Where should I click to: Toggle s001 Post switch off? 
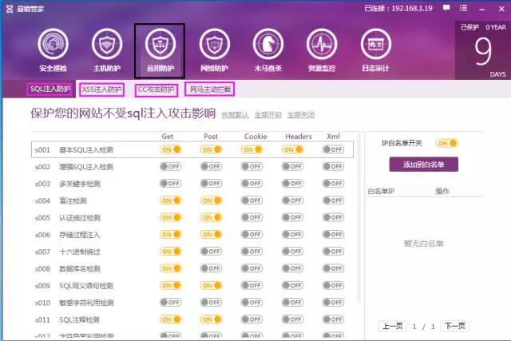(x=211, y=149)
